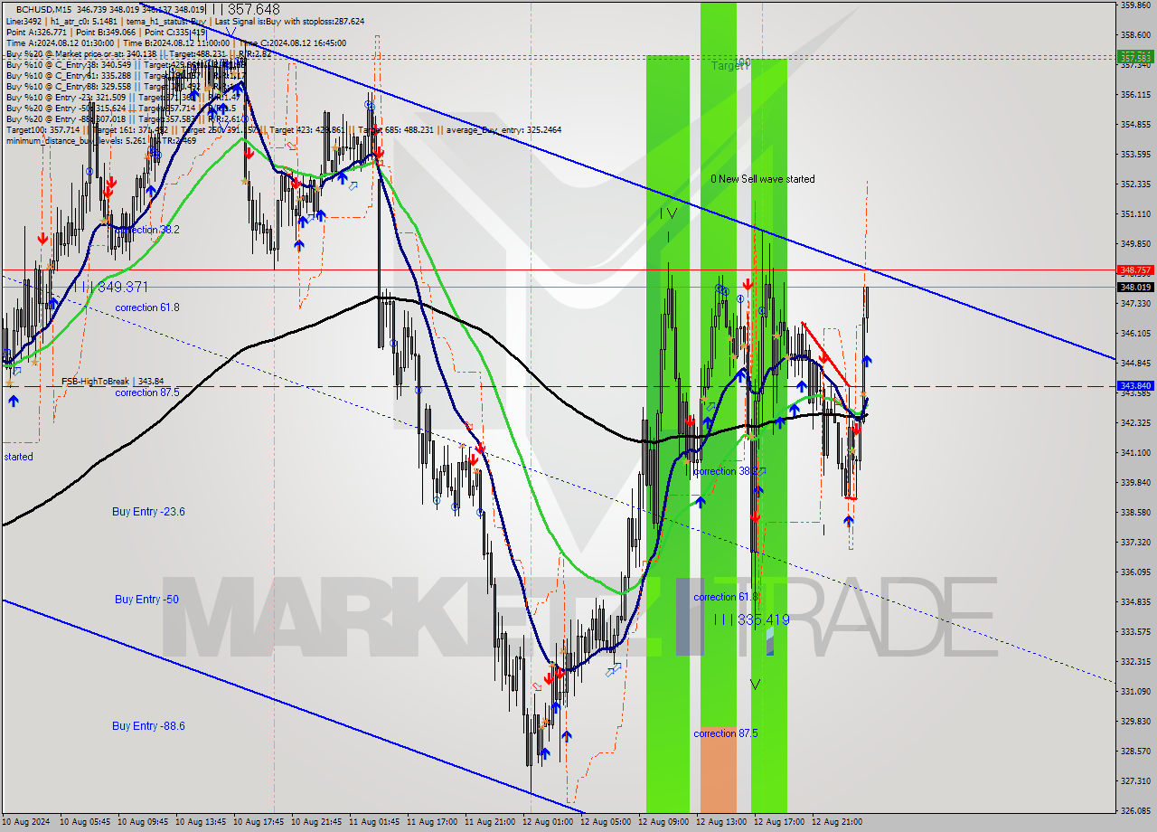The width and height of the screenshot is (1157, 832).
Task: Click the 326.085 price axis value
Action: pos(1135,810)
